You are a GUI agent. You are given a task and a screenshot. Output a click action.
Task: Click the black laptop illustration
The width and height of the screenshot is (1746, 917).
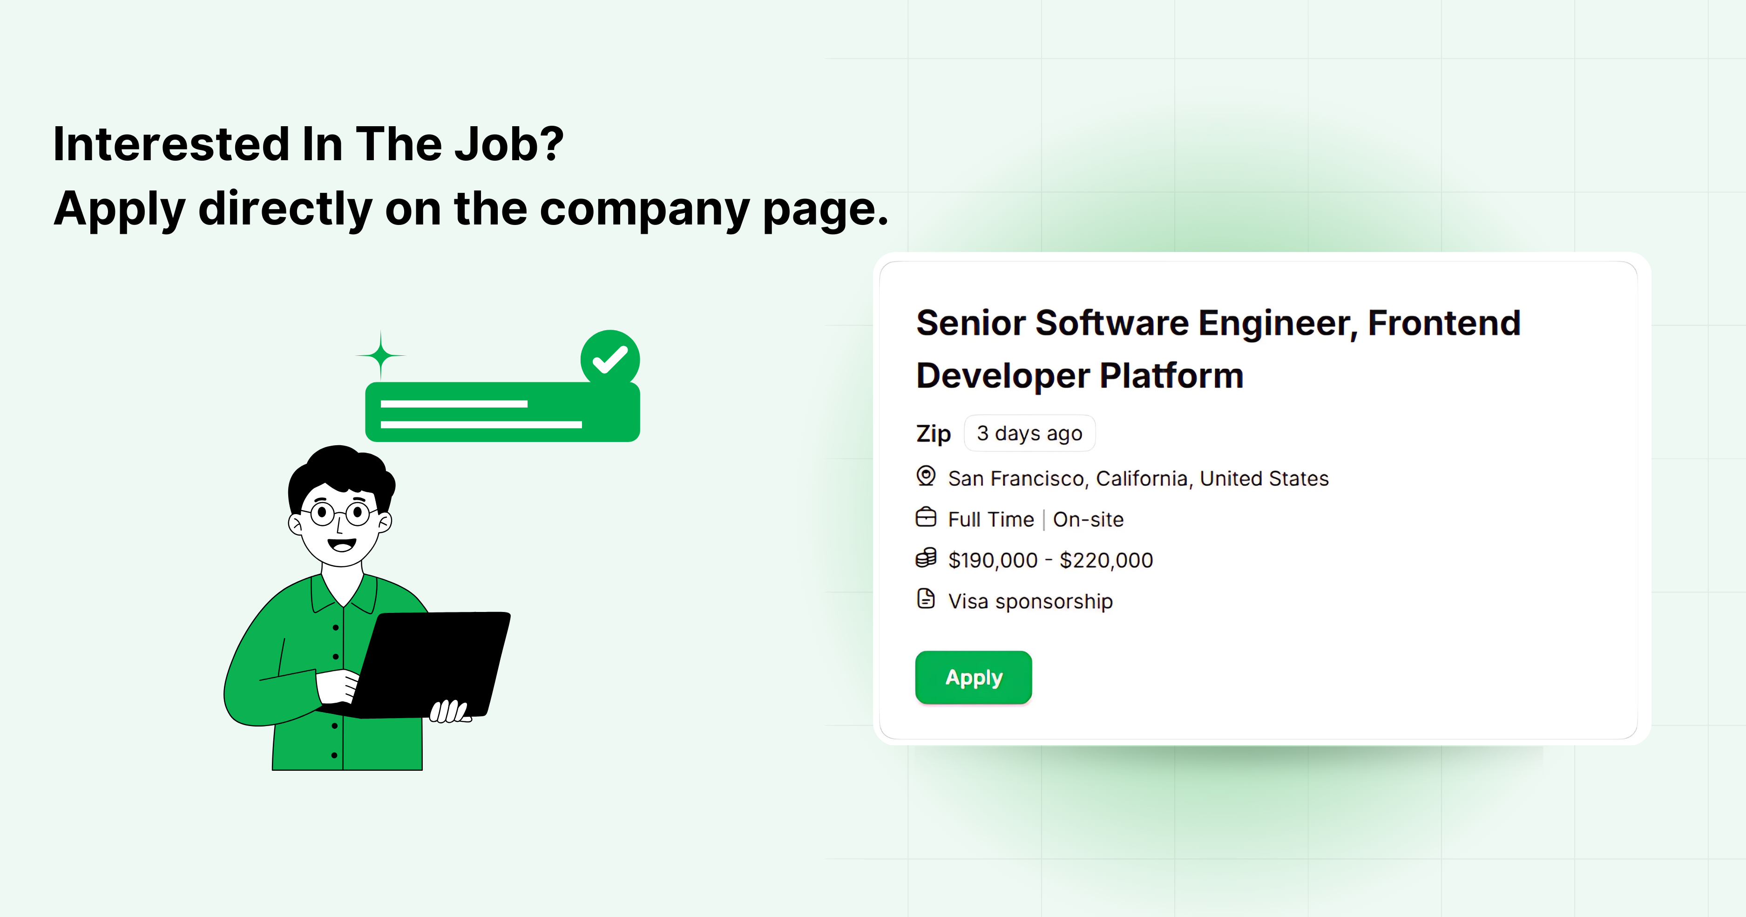click(430, 664)
